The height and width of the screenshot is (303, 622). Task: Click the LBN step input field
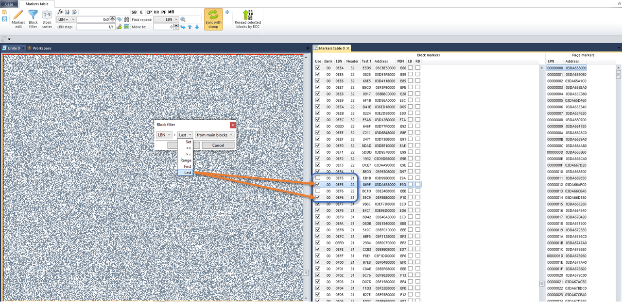[95, 27]
